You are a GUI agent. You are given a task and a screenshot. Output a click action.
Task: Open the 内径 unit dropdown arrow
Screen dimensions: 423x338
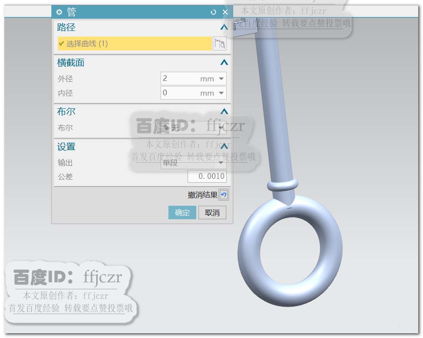pyautogui.click(x=221, y=93)
